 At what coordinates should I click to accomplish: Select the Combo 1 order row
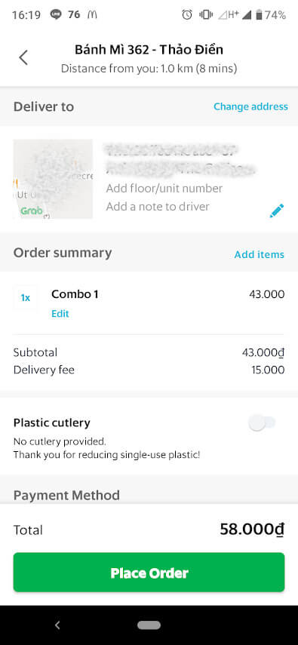pos(149,303)
